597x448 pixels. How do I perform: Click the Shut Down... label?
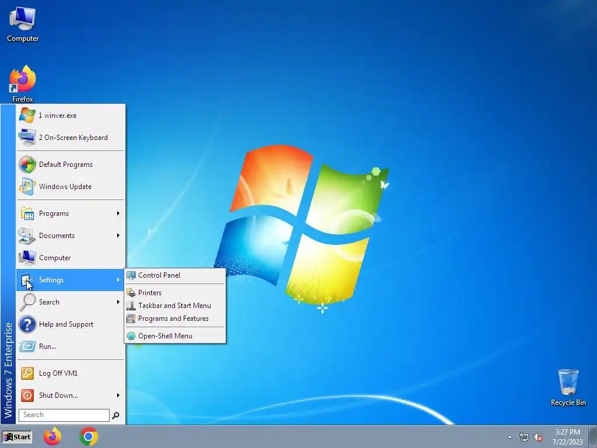[x=58, y=395]
